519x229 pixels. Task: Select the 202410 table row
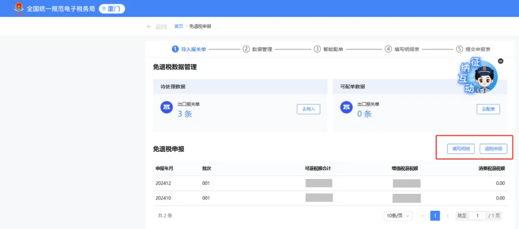330,198
